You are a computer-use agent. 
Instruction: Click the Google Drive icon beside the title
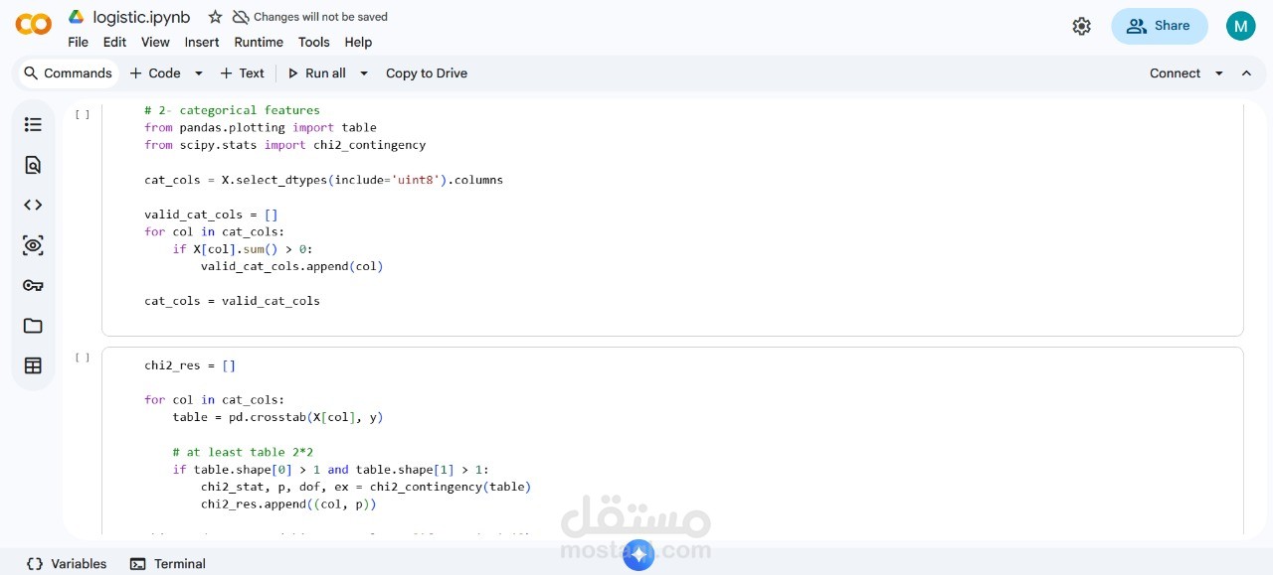click(77, 17)
